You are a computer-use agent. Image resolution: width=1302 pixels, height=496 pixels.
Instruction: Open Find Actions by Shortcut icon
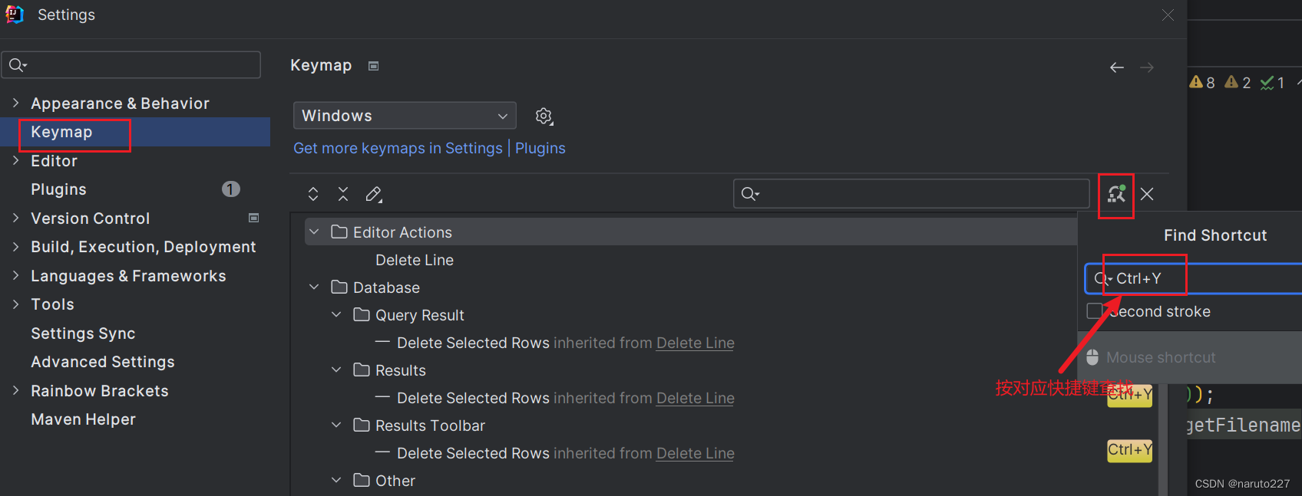(1116, 194)
